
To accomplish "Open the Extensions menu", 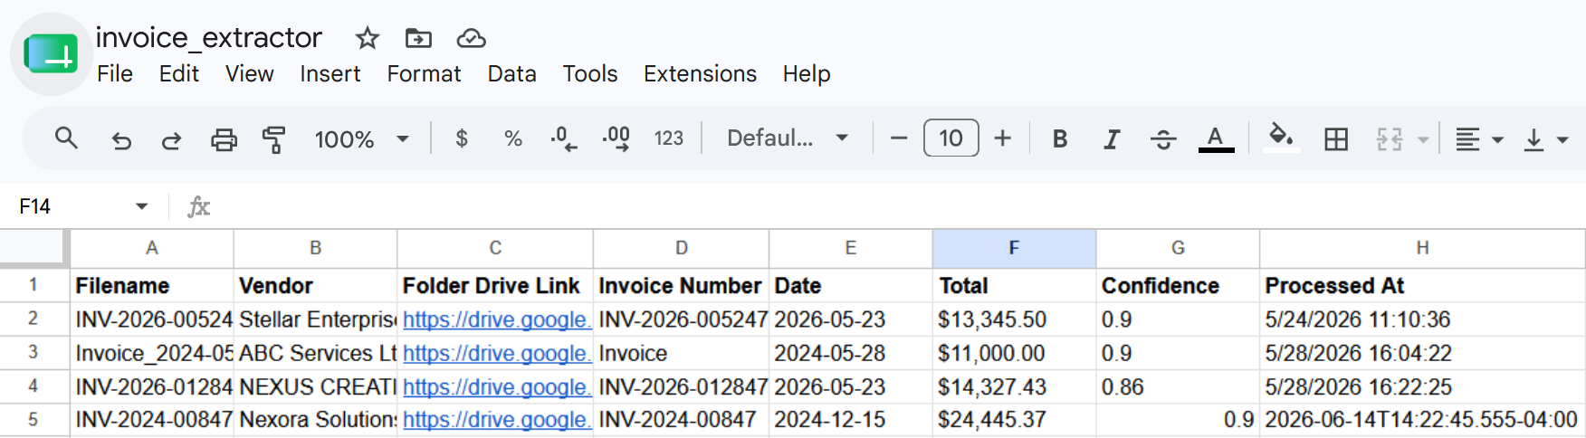I will tap(700, 74).
